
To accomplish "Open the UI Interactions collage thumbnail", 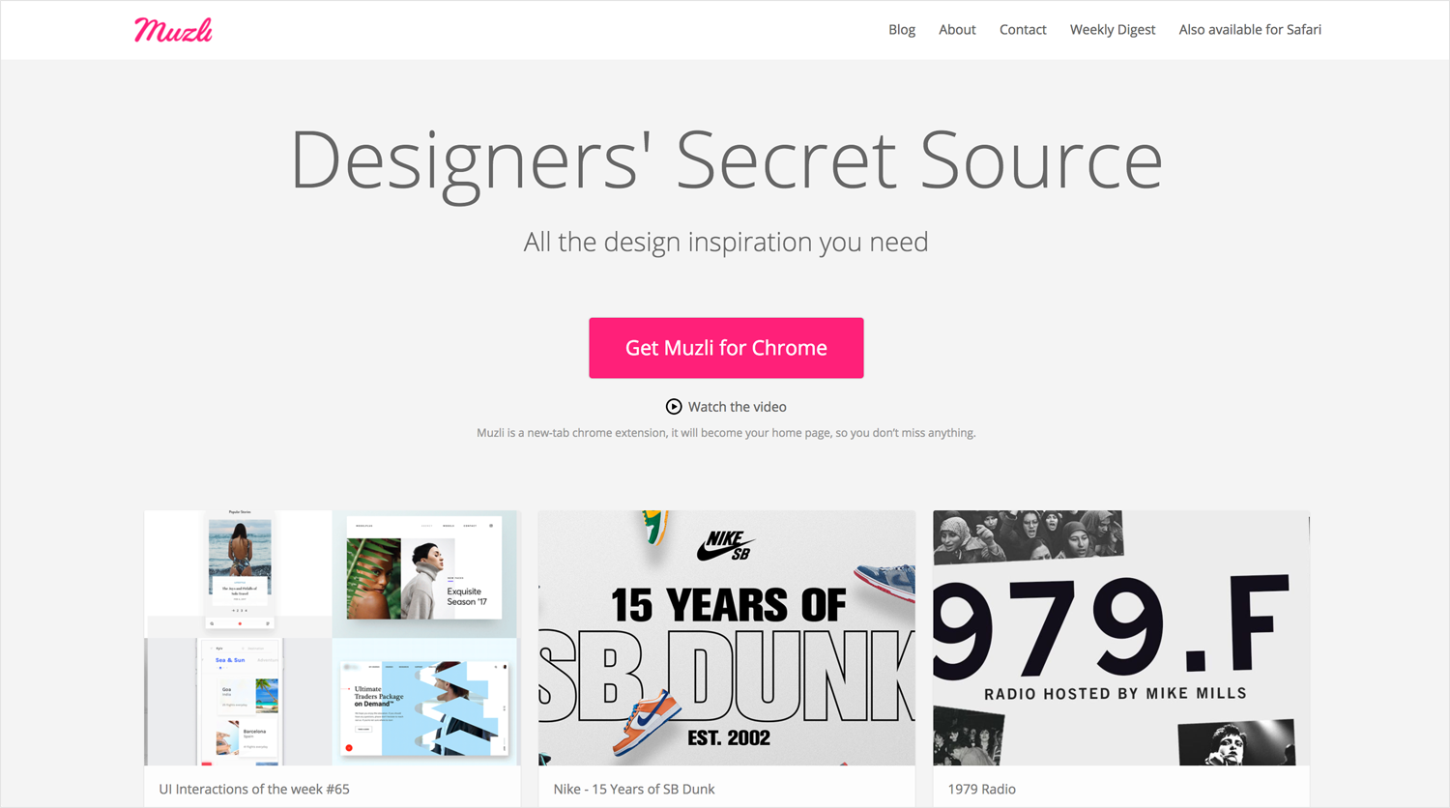I will click(x=333, y=638).
